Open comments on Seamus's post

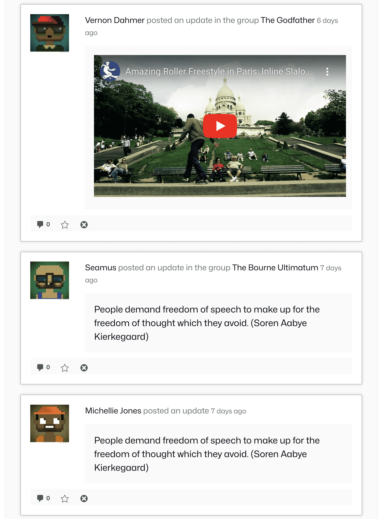pyautogui.click(x=43, y=367)
